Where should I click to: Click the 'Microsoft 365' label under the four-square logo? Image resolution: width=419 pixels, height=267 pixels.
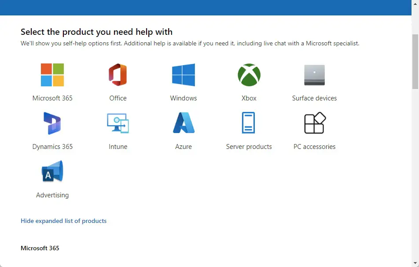pyautogui.click(x=52, y=98)
